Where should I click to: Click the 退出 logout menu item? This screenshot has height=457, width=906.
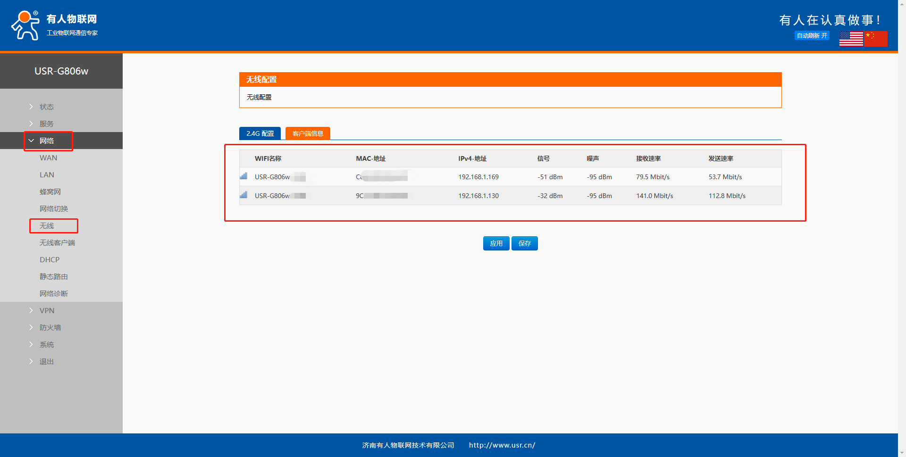tap(46, 362)
